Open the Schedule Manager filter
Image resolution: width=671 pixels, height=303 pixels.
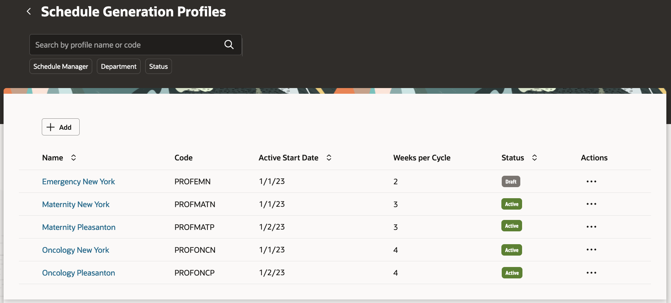[61, 67]
